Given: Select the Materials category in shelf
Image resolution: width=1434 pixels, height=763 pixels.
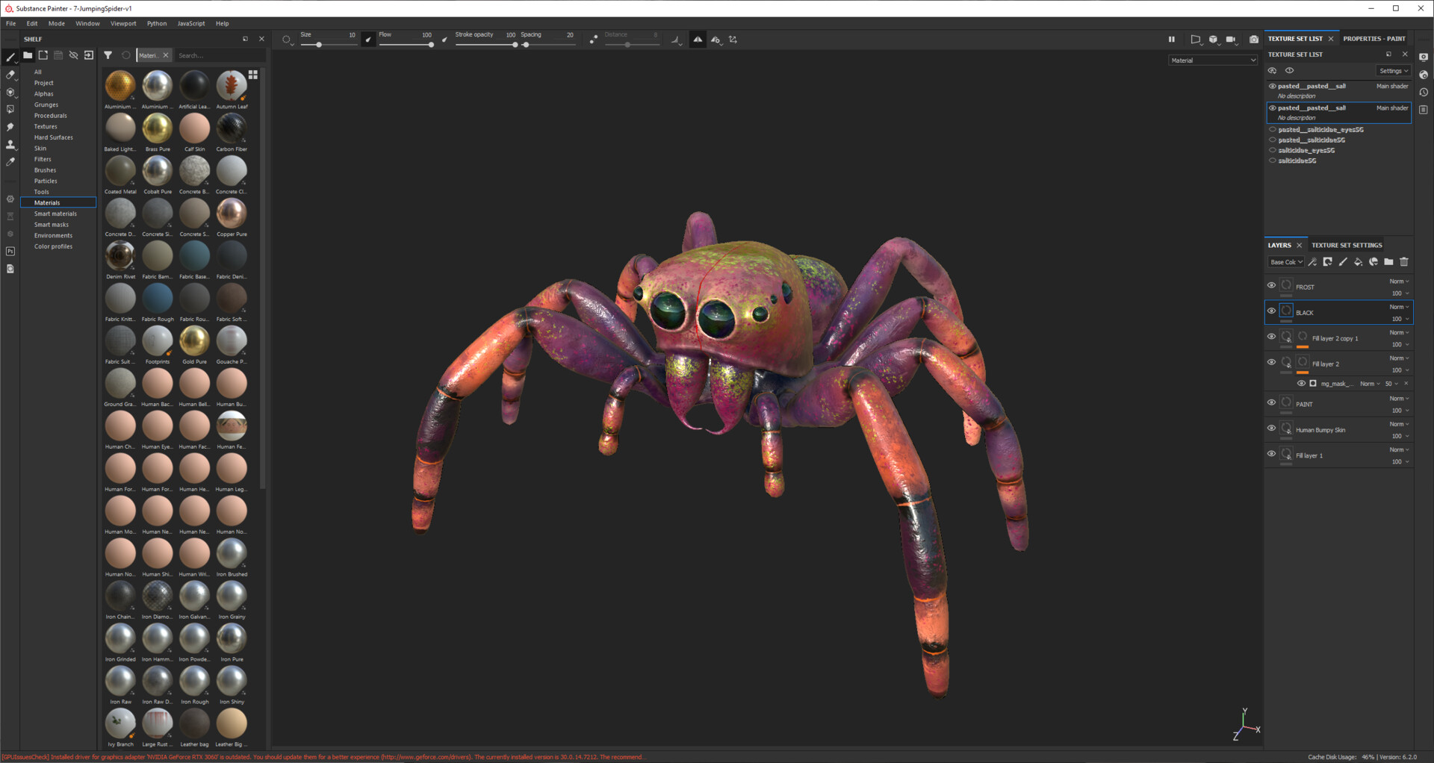Looking at the screenshot, I should (x=46, y=202).
